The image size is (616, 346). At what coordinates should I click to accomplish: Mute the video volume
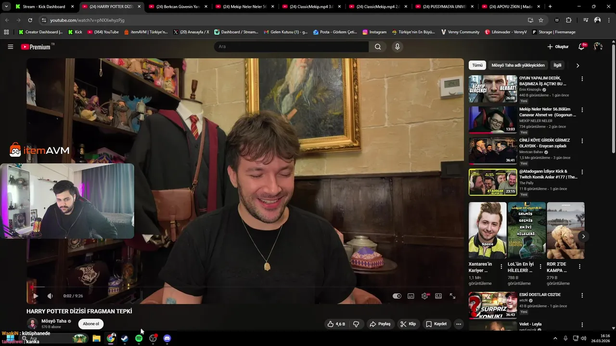(x=50, y=296)
